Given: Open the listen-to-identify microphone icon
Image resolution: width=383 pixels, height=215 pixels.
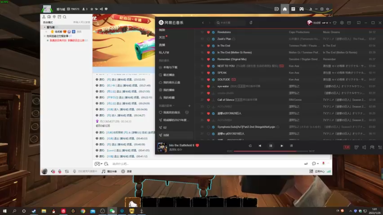Looking at the screenshot, I should coord(251,22).
